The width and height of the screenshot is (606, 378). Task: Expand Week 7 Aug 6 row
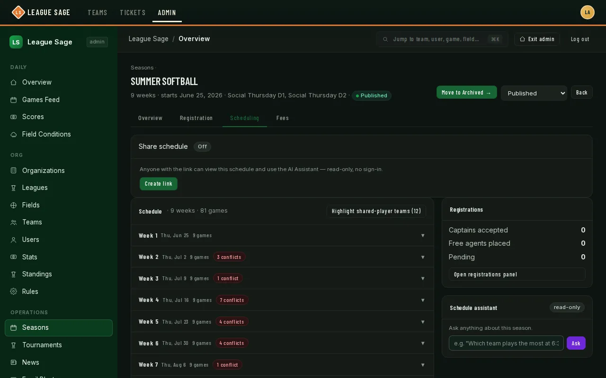tap(282, 365)
